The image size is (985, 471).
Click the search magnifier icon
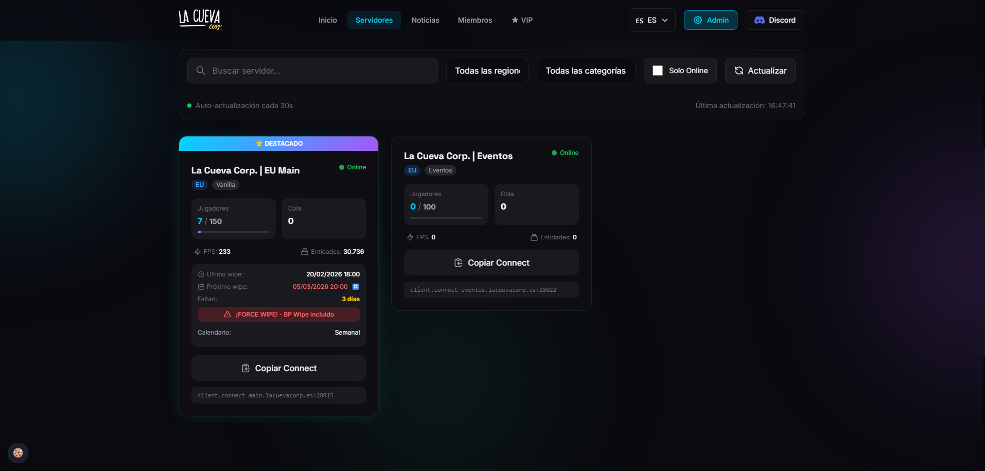[x=201, y=71]
